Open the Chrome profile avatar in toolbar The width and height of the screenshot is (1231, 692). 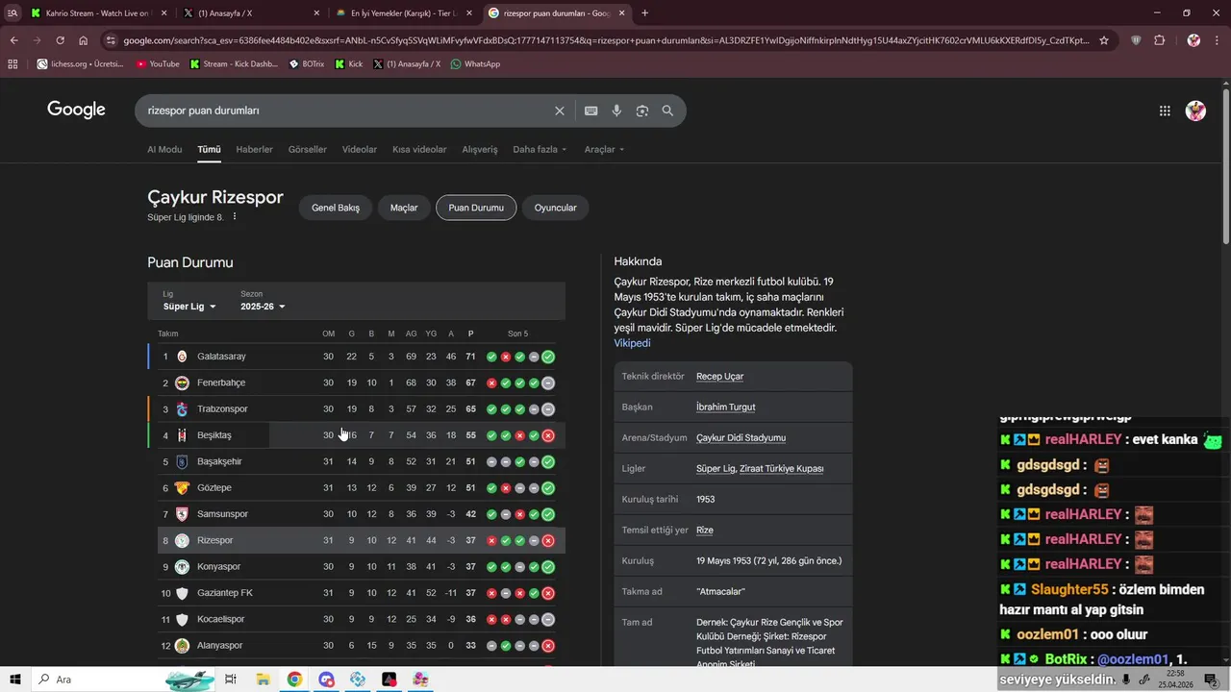click(x=1193, y=40)
